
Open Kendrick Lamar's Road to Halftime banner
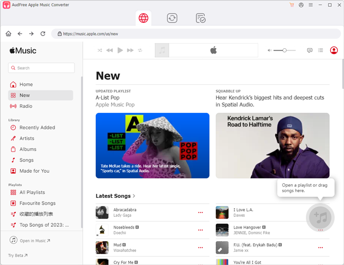point(273,145)
